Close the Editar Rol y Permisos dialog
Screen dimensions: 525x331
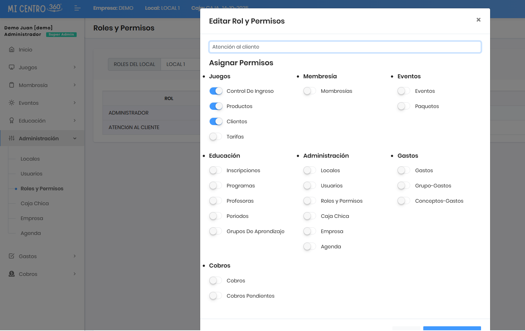pyautogui.click(x=478, y=20)
